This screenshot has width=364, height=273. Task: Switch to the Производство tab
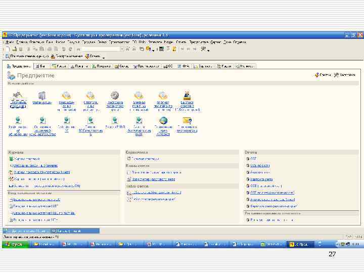(147, 66)
